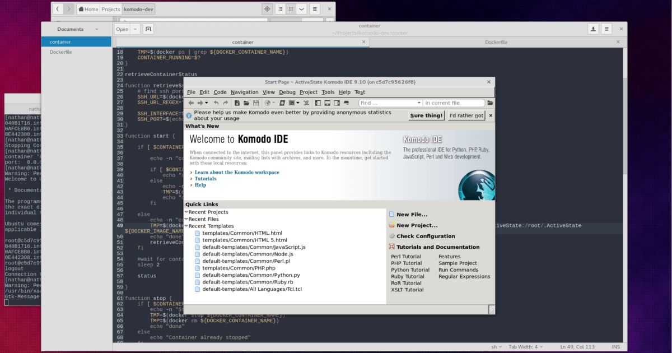This screenshot has height=353, width=672.
Task: Open the Debug menu in Komodo
Action: [287, 92]
